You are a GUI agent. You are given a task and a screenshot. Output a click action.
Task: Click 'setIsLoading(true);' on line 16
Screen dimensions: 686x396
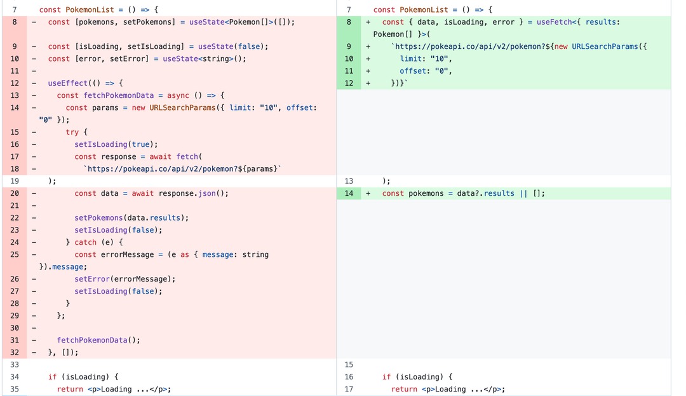[x=116, y=144]
